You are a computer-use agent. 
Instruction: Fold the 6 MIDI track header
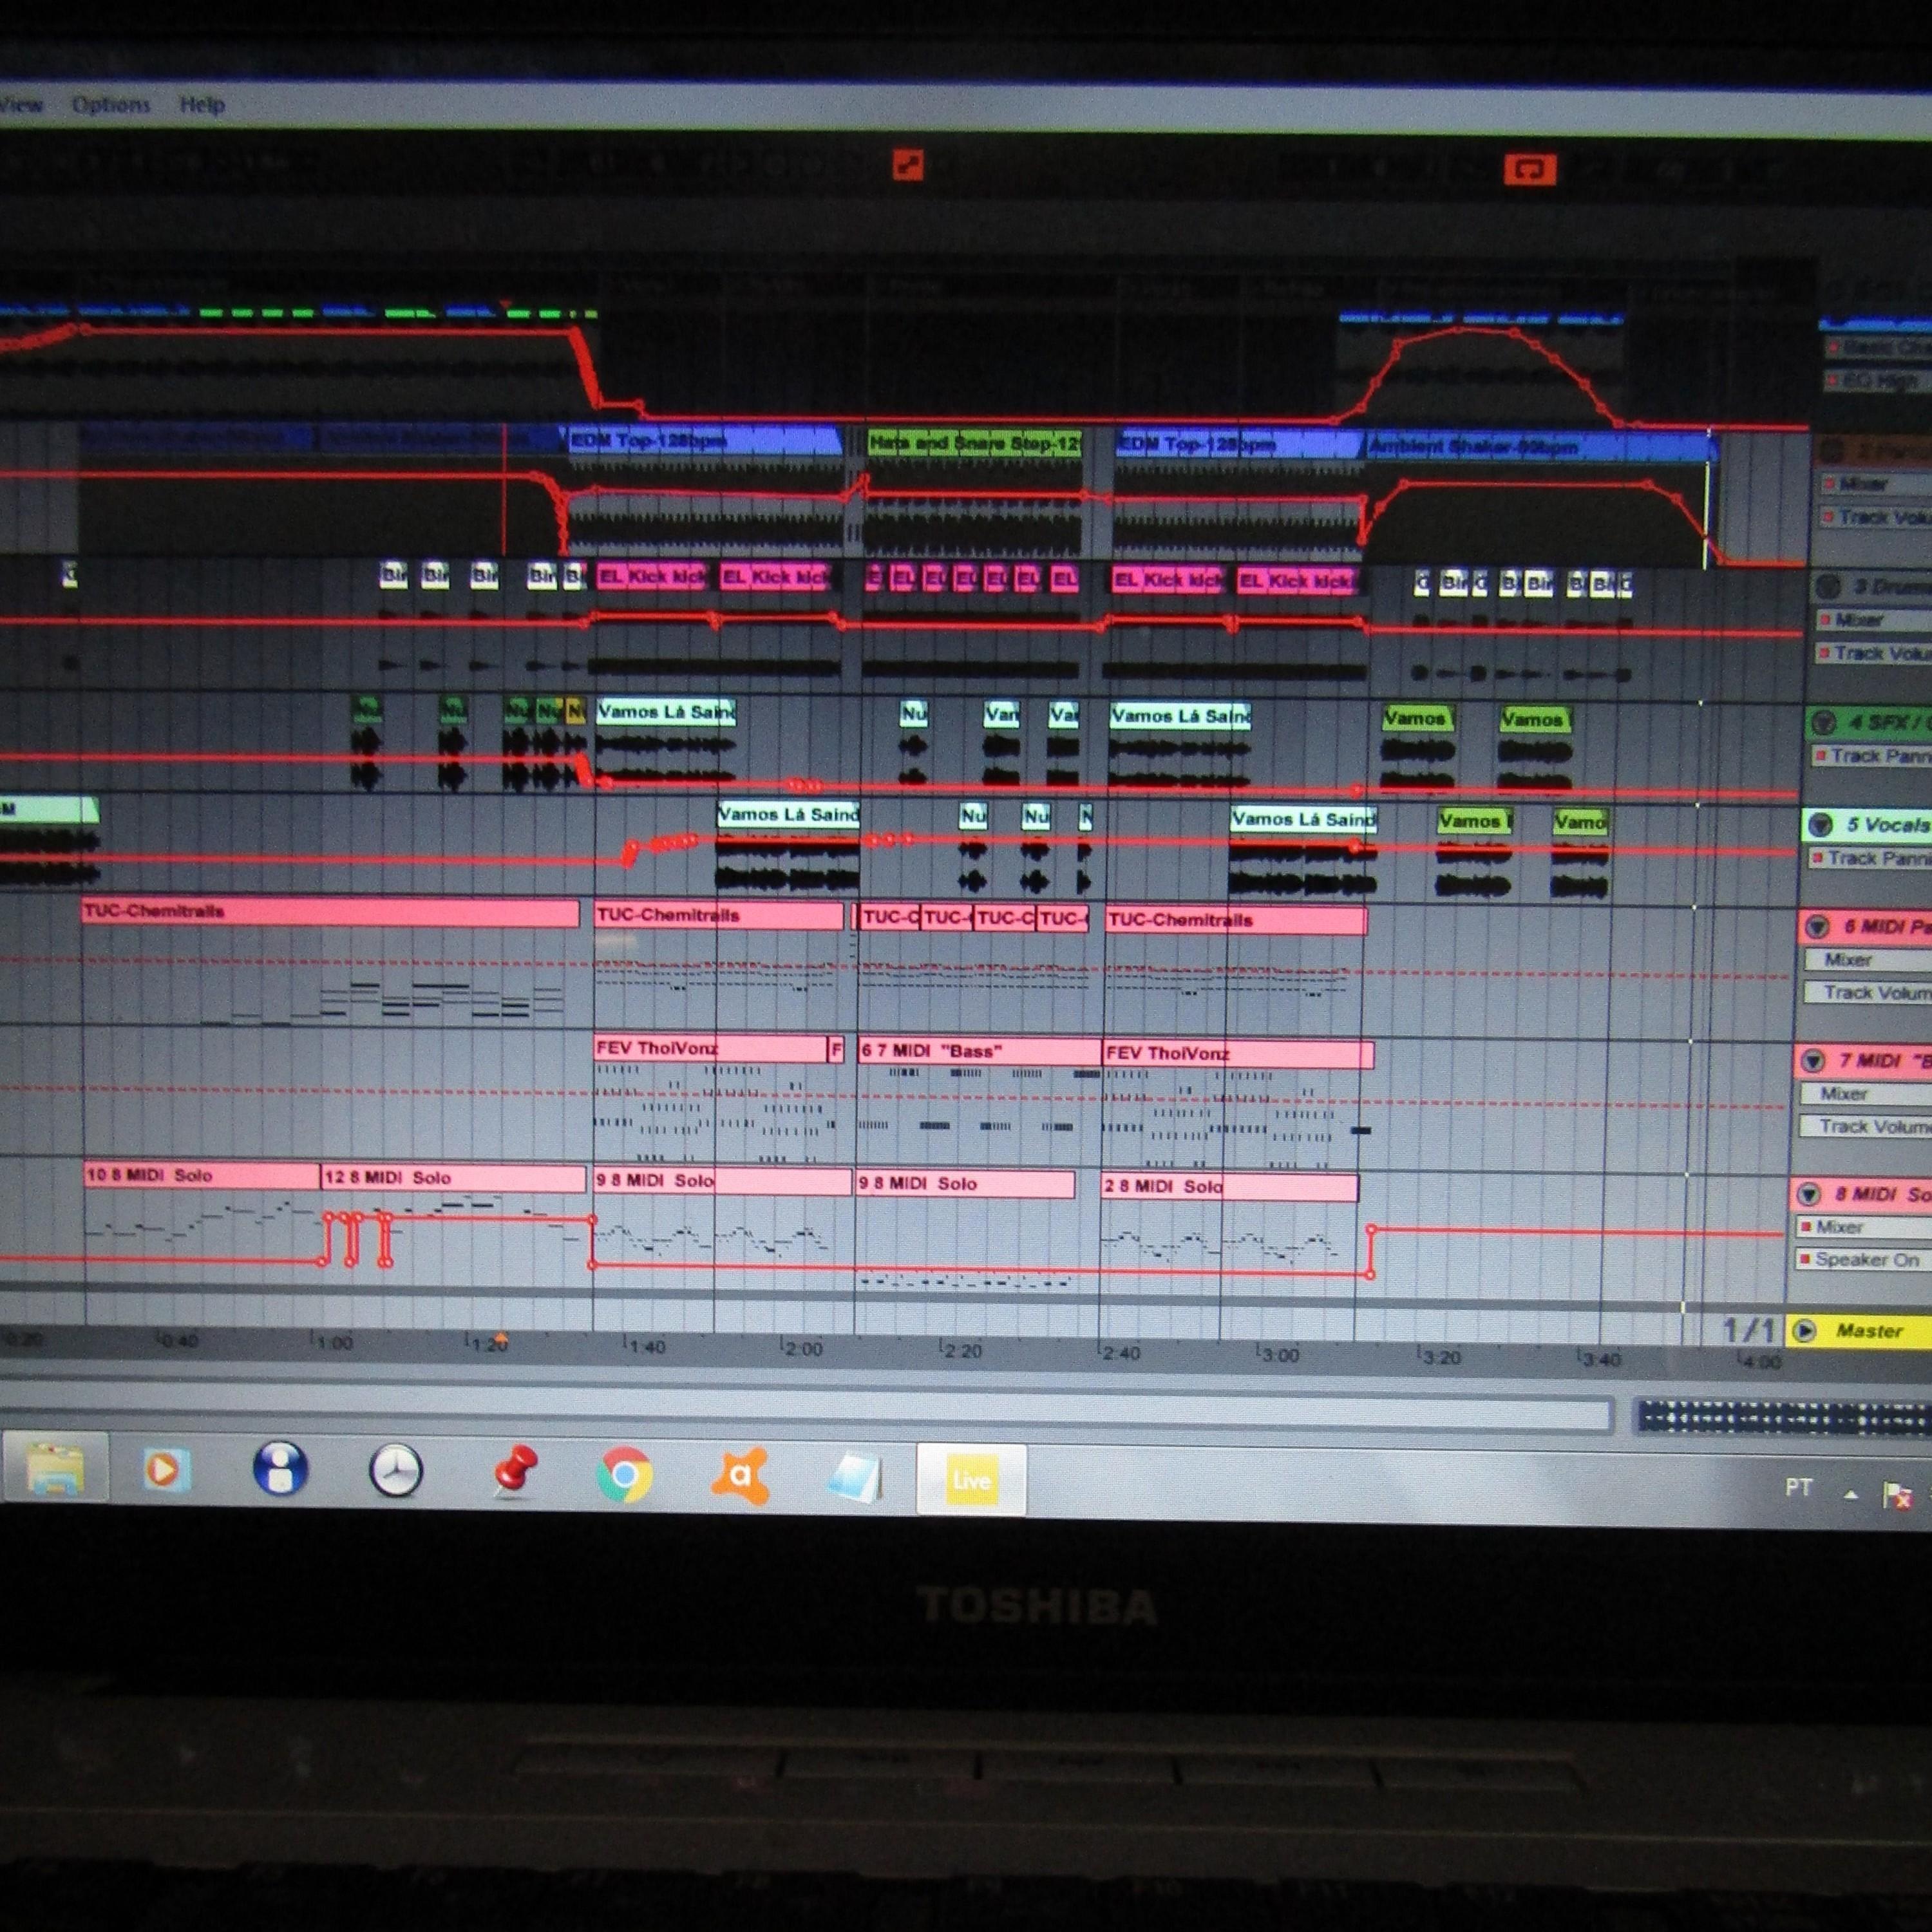tap(1816, 926)
